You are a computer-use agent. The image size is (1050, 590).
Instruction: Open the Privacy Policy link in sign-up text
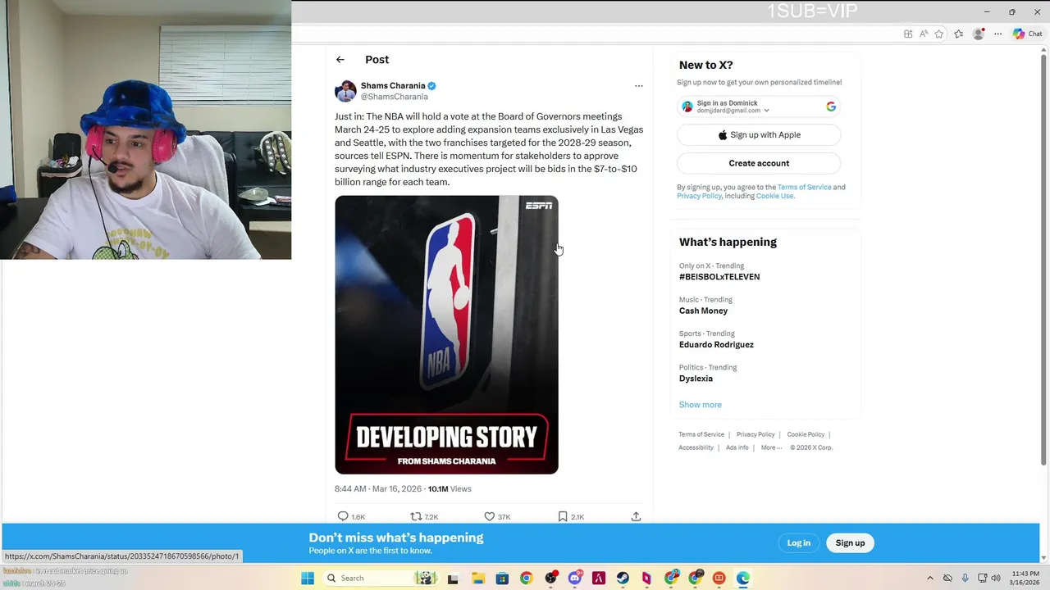click(699, 196)
